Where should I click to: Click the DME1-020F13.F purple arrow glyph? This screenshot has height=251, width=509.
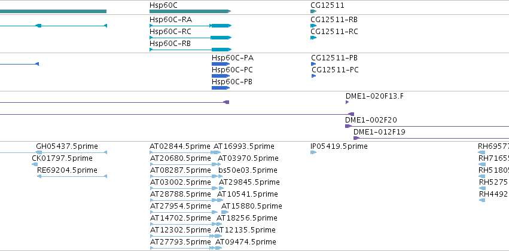(x=348, y=102)
